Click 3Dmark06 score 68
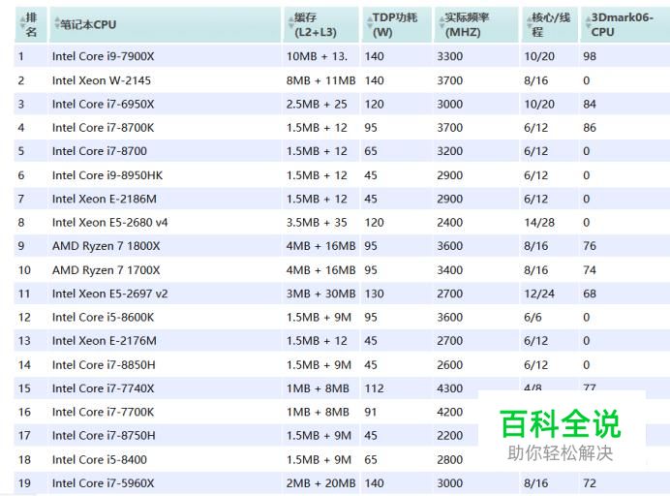 click(x=590, y=294)
